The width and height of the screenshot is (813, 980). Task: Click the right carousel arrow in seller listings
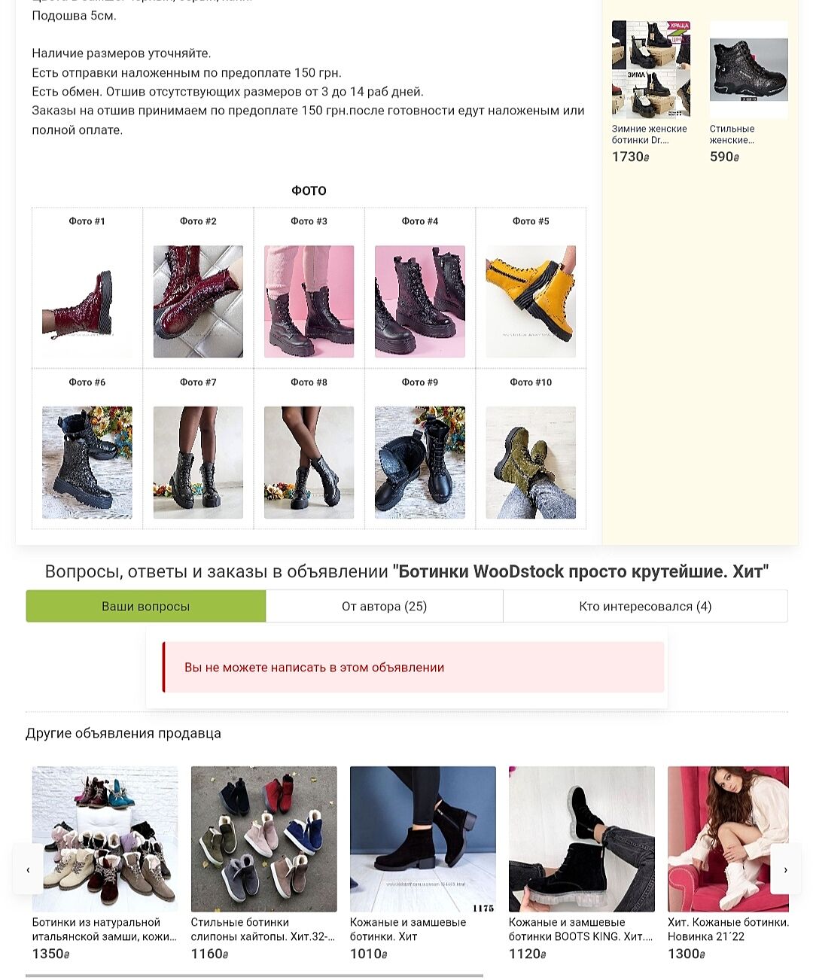(x=785, y=869)
